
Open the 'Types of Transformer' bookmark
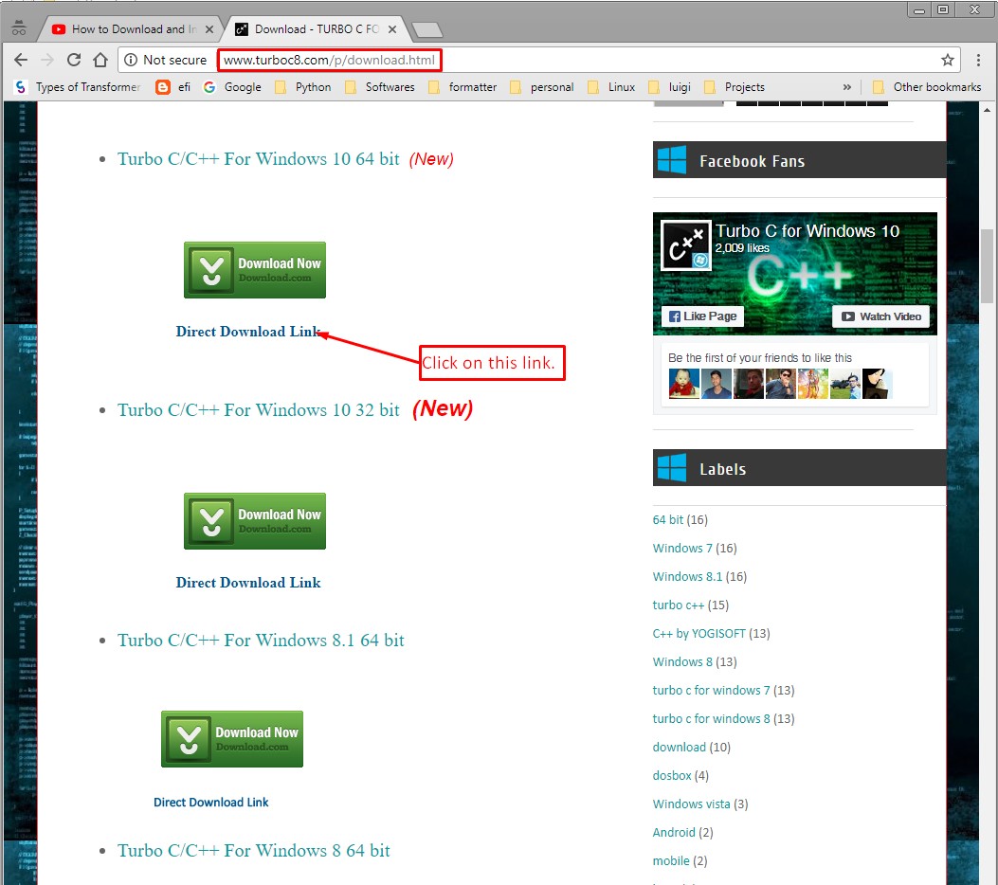(x=78, y=87)
